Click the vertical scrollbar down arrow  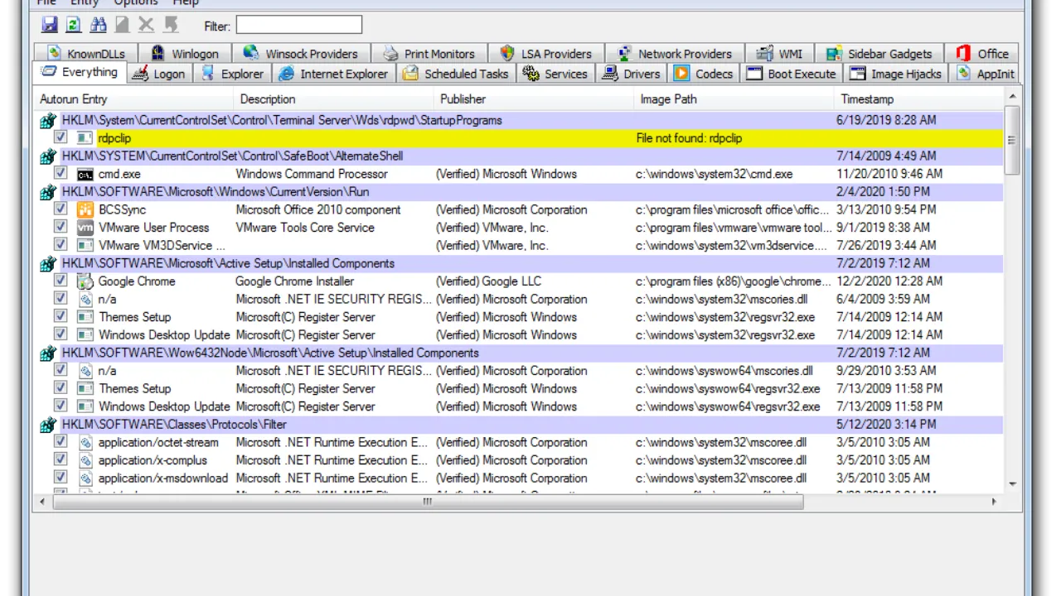click(x=1012, y=484)
